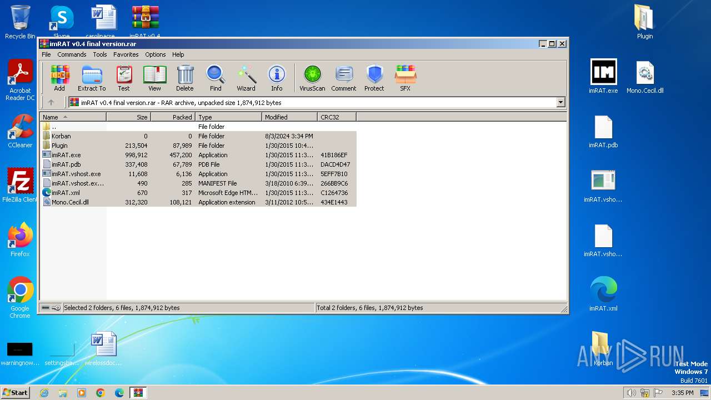Sort by the Name column header

pos(73,117)
